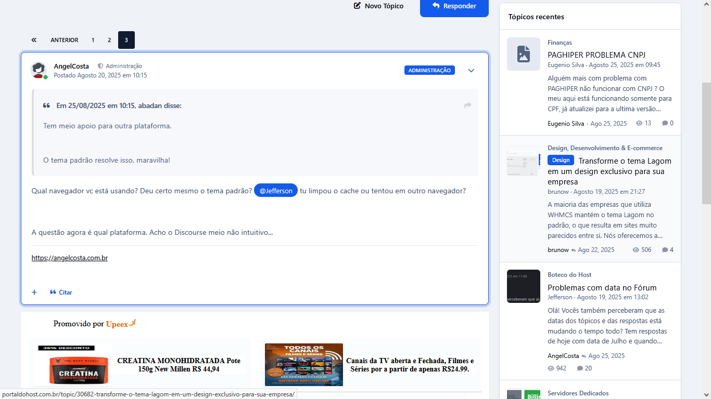Click the quote share arrow icon
Viewport: 711px width, 399px height.
click(x=467, y=105)
